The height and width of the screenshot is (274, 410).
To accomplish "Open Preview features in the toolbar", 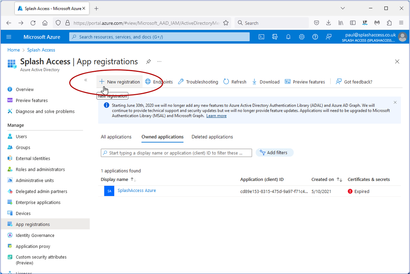I will [305, 82].
